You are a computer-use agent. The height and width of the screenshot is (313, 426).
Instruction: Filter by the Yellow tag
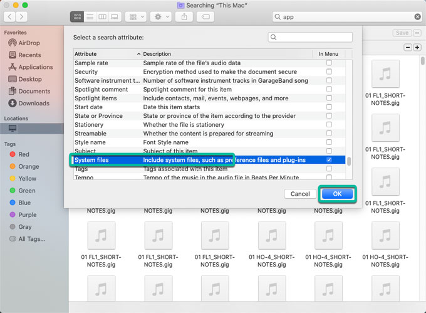point(27,179)
